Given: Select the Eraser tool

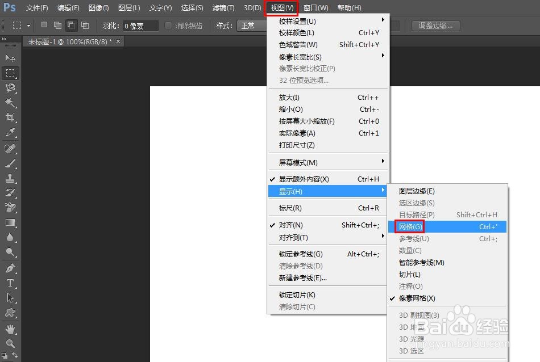Looking at the screenshot, I should [10, 208].
